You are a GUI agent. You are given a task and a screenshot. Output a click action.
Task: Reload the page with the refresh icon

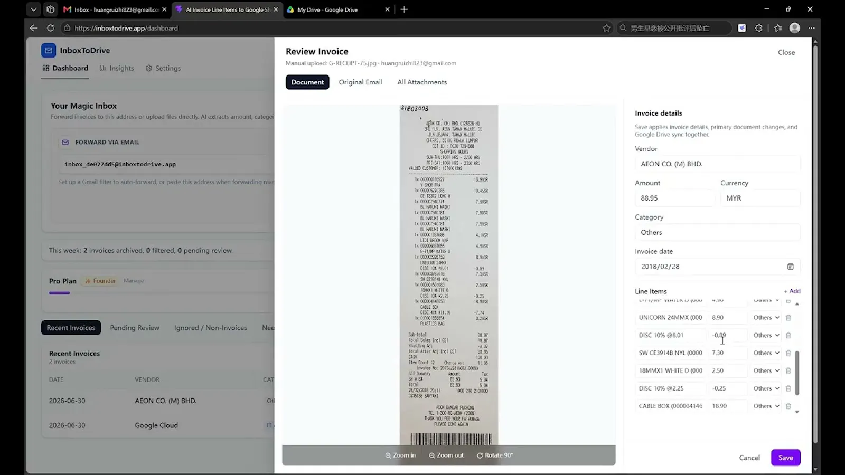click(51, 28)
